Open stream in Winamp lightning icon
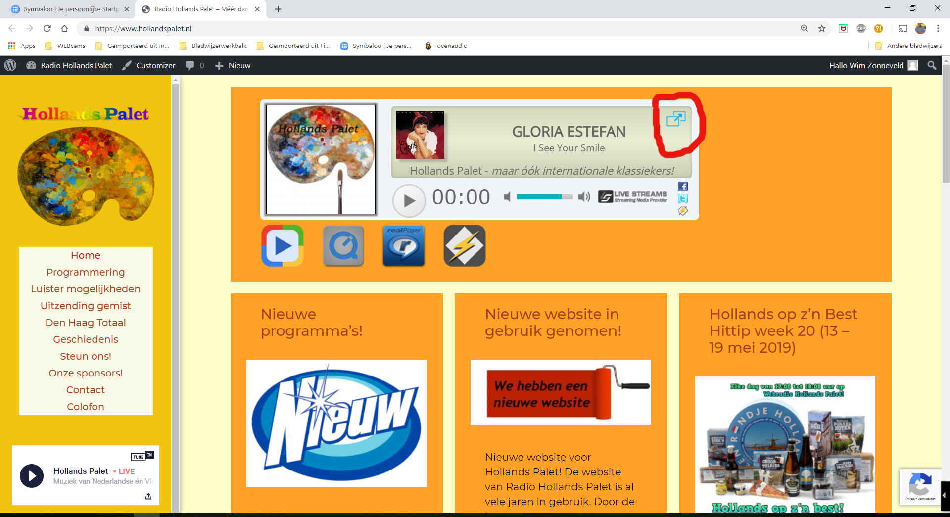The image size is (950, 517). coord(465,245)
